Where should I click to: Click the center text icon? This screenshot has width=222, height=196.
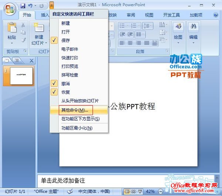130,43
